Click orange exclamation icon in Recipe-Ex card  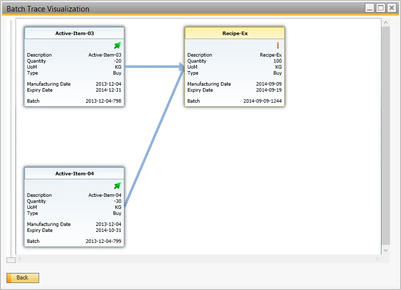[278, 45]
